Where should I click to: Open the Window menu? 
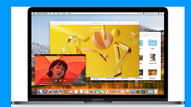tap(64, 13)
